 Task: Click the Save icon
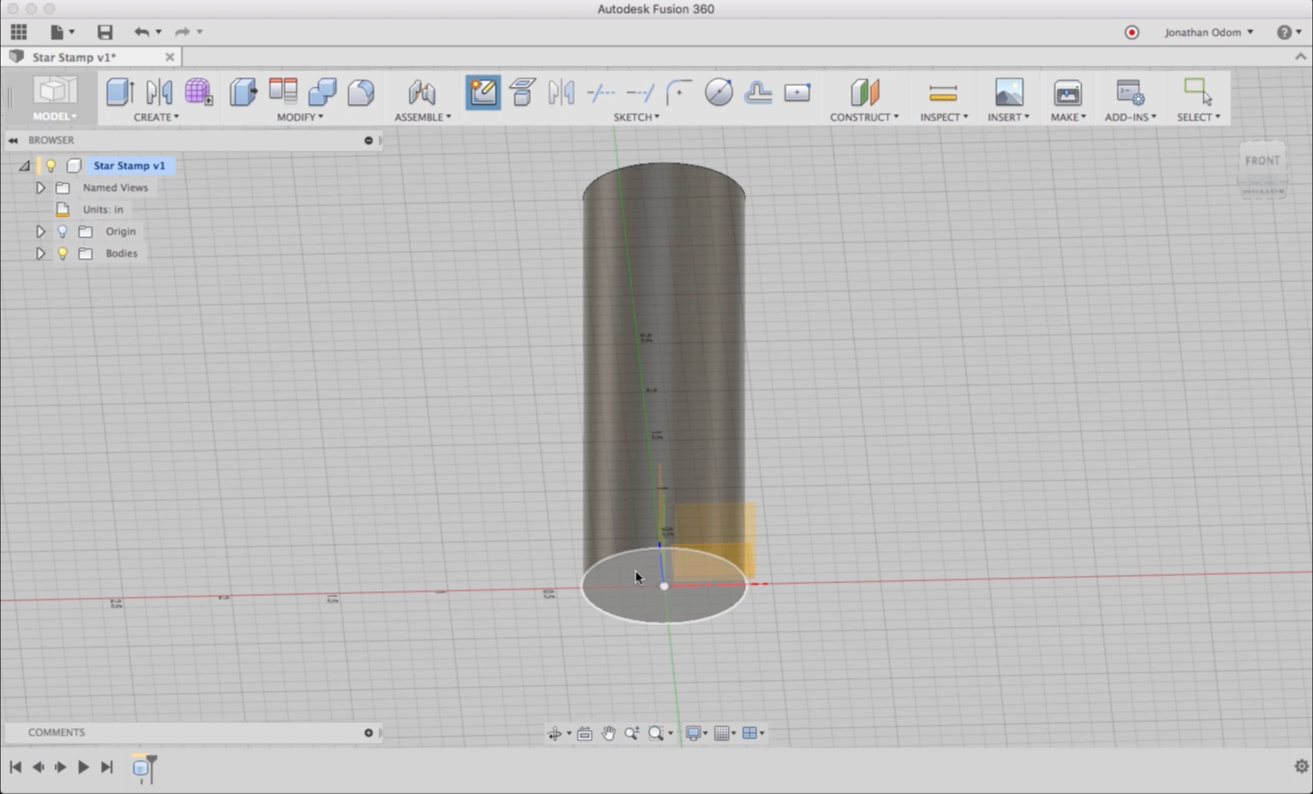(x=105, y=32)
